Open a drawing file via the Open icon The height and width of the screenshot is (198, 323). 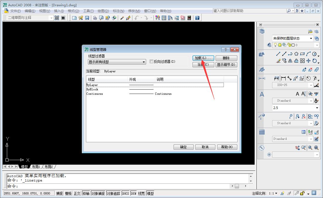(81, 18)
